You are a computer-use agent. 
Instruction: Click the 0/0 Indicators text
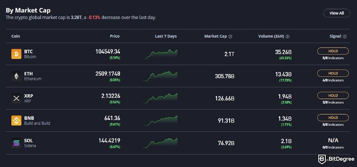click(x=333, y=148)
